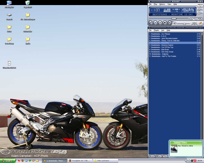Viewport: 204px width, 163px height.
Task: Toggle repeat mode in Winamp
Action: click(x=199, y=10)
